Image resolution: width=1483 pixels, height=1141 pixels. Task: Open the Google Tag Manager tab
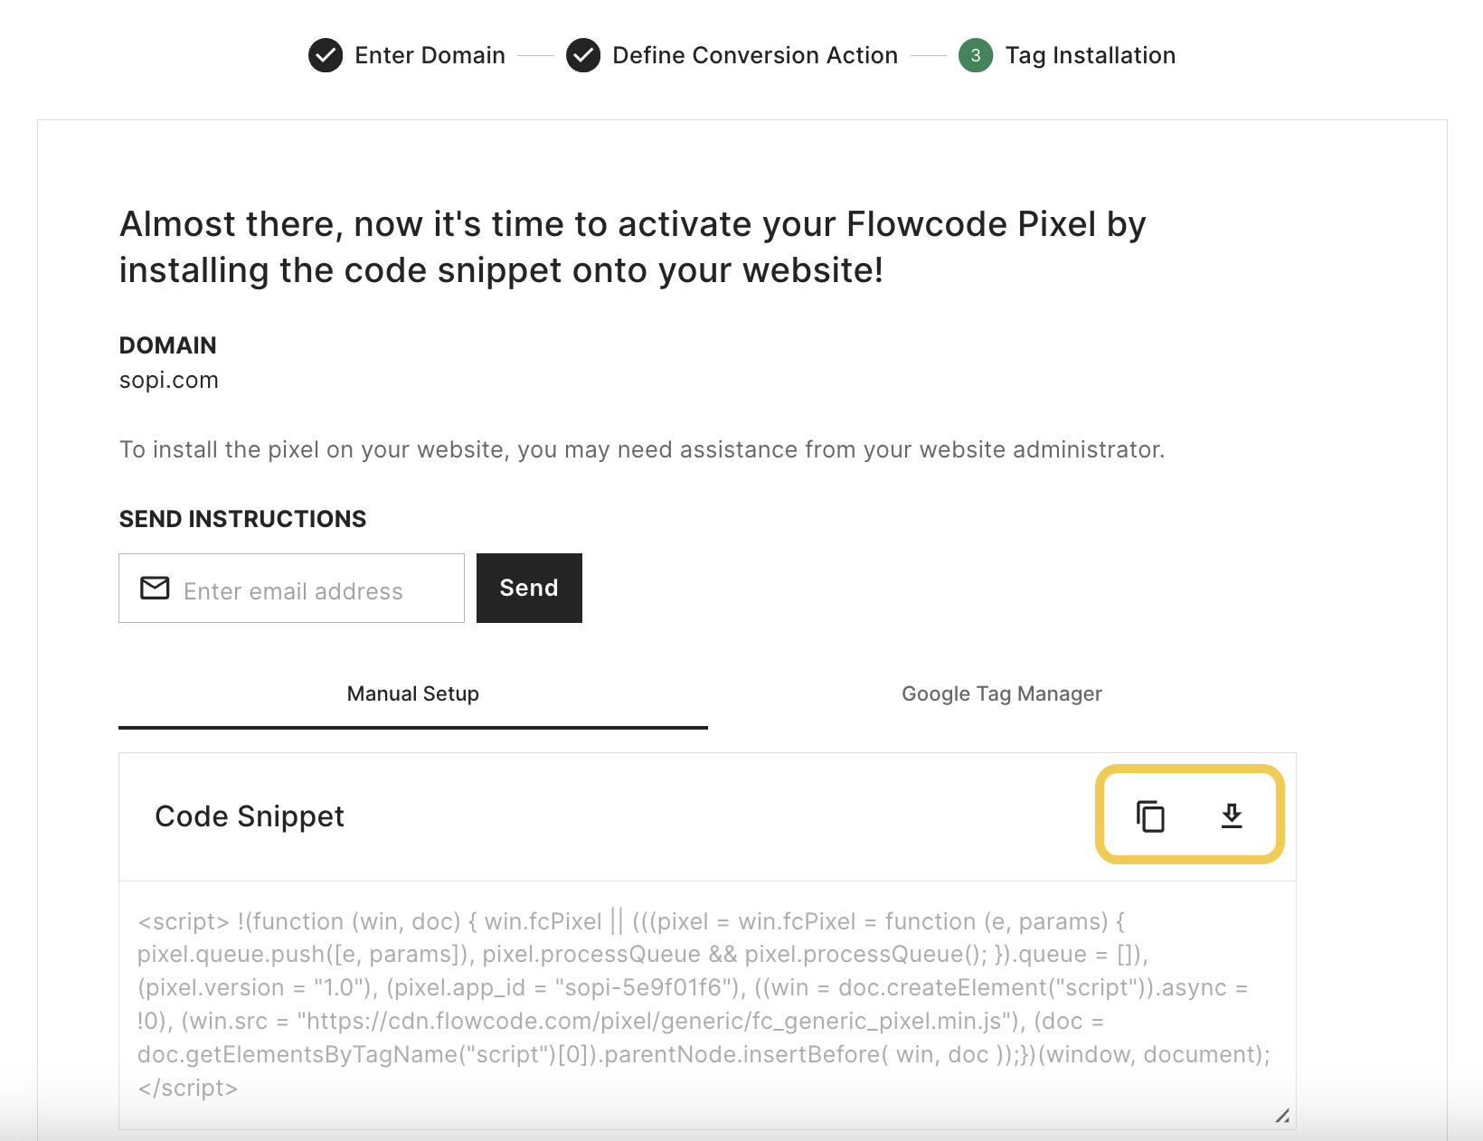pos(1002,693)
